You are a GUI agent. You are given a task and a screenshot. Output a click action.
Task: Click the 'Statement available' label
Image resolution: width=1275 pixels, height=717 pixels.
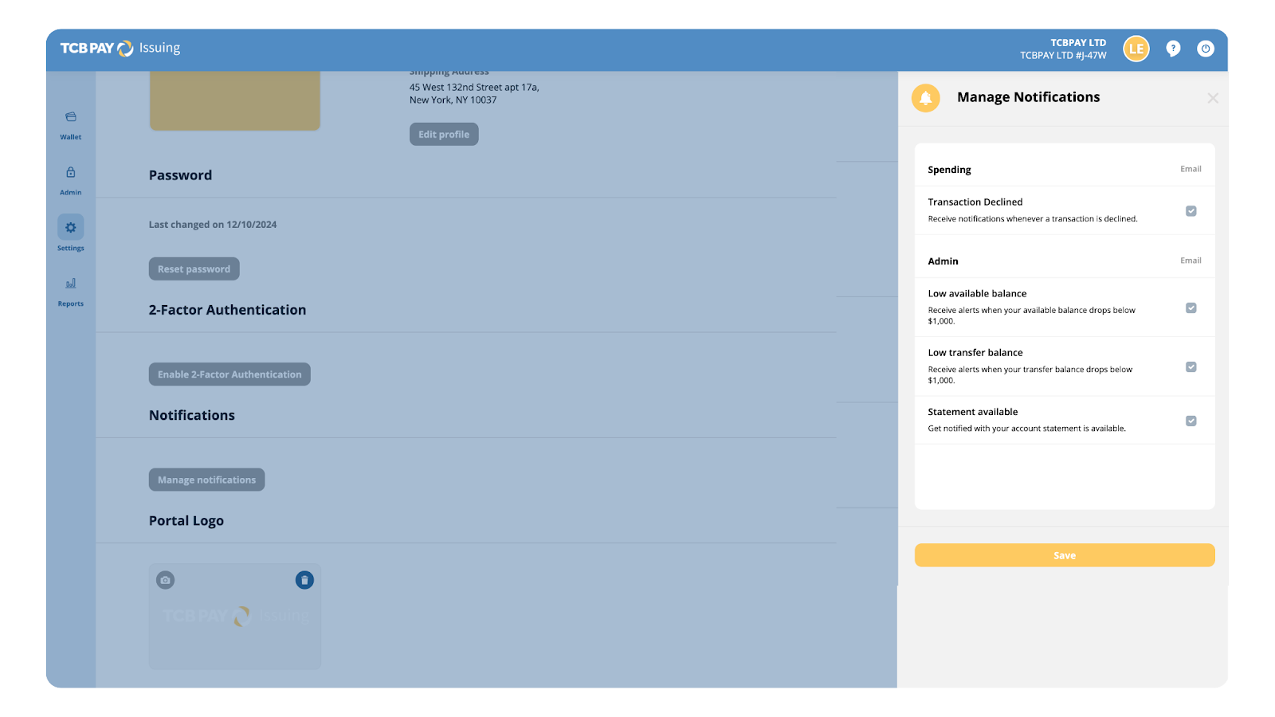tap(973, 412)
